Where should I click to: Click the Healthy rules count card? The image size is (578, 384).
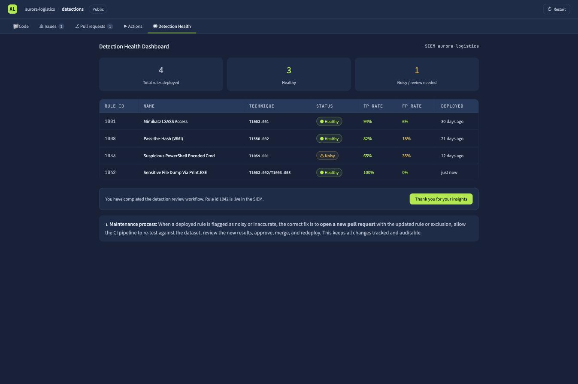click(289, 74)
